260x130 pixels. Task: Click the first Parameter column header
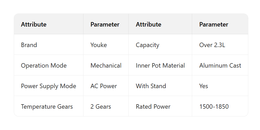pos(105,24)
